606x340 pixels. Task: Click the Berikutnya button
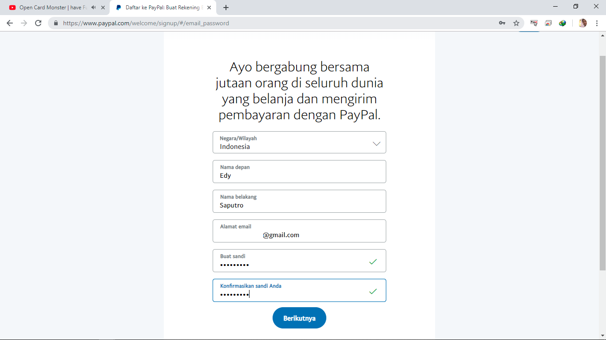click(x=299, y=318)
